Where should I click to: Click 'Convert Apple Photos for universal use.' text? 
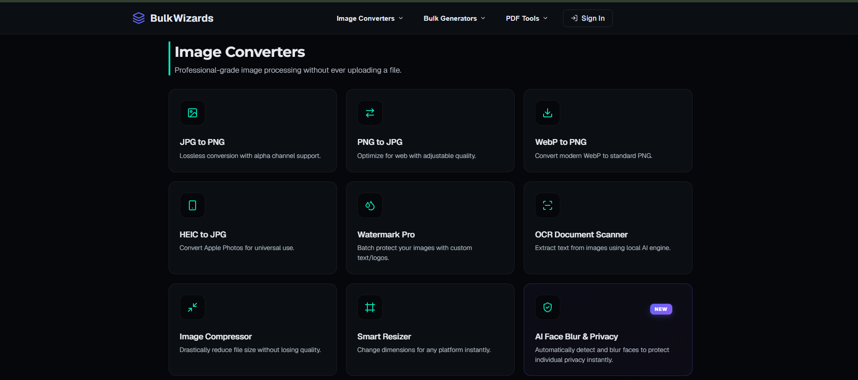237,248
